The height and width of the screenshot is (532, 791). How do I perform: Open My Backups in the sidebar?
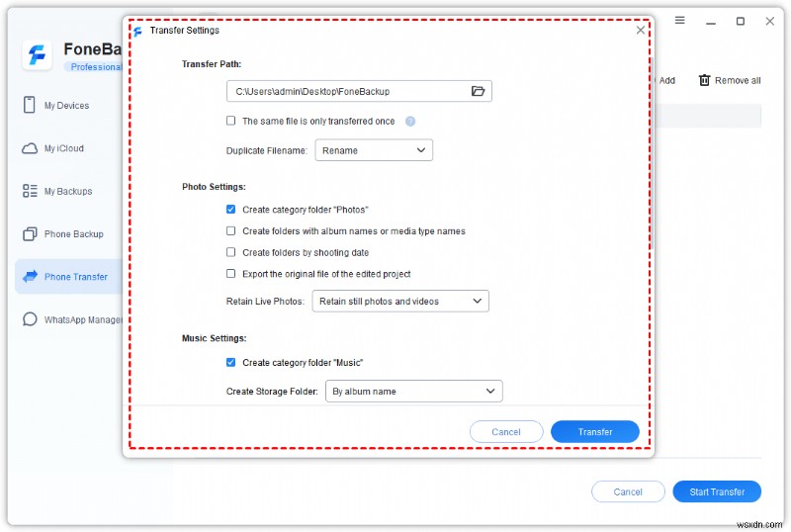pyautogui.click(x=68, y=191)
